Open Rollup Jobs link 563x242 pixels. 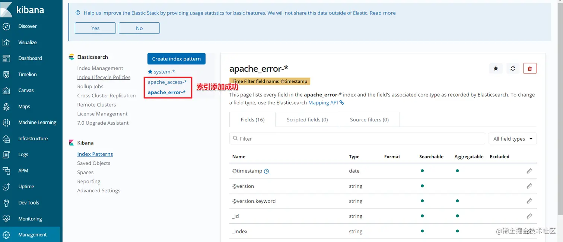click(x=90, y=86)
